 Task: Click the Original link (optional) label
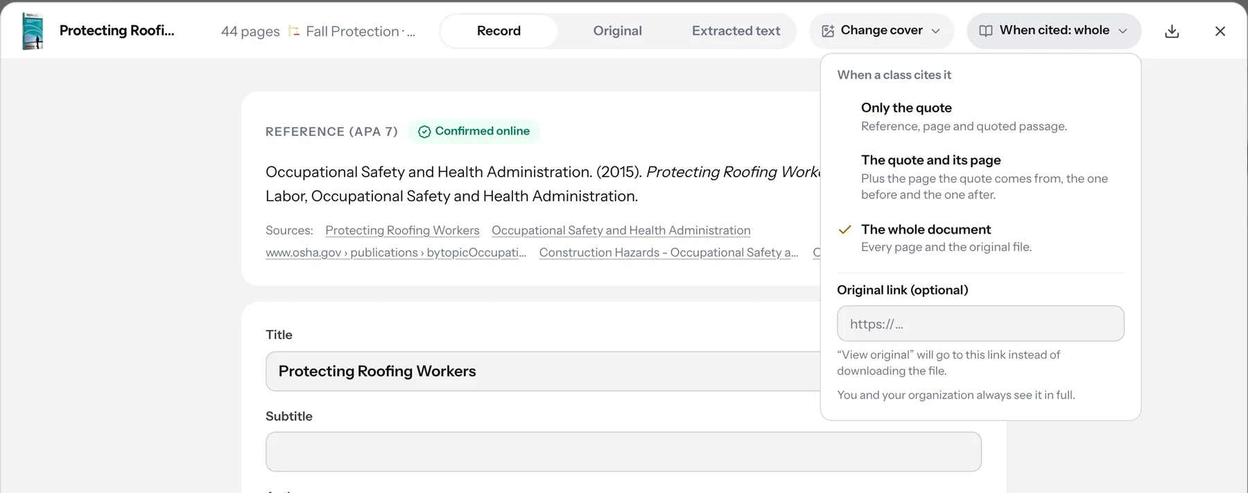[x=903, y=290]
